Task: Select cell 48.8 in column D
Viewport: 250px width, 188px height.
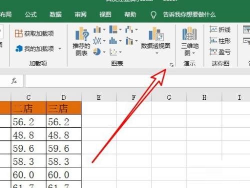Action: 63,134
